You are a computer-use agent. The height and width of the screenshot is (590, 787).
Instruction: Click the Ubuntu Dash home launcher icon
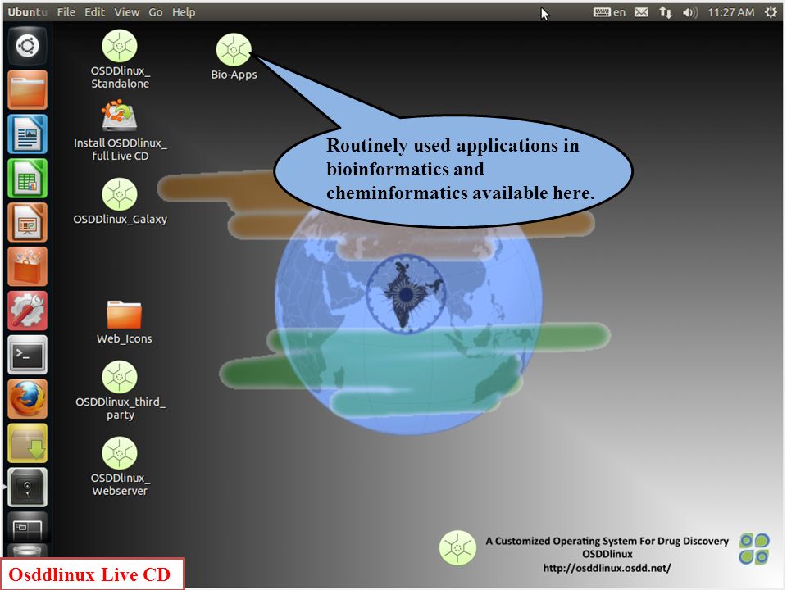[27, 46]
